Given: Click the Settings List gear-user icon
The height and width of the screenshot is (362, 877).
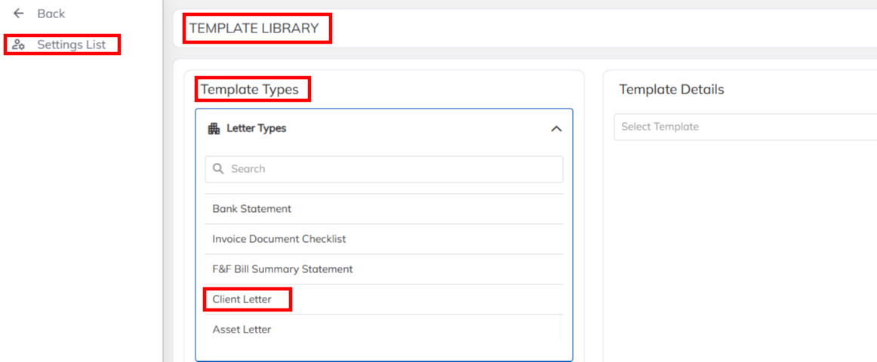Looking at the screenshot, I should [x=19, y=44].
